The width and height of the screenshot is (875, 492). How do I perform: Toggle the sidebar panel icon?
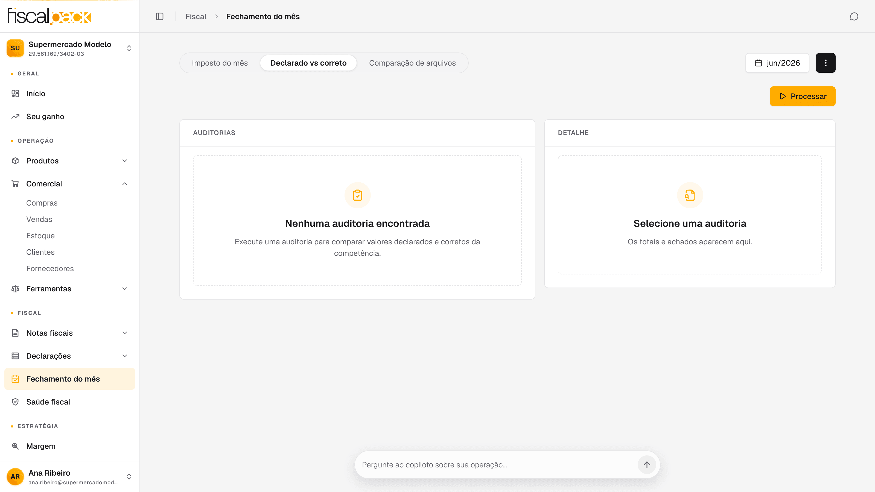(160, 16)
